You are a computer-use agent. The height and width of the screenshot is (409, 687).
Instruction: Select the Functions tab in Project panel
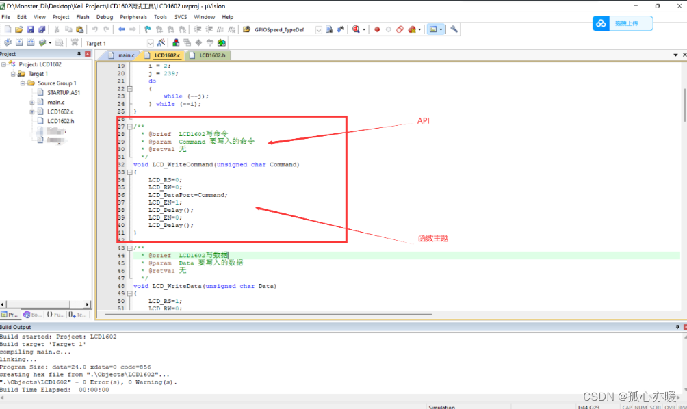(55, 315)
